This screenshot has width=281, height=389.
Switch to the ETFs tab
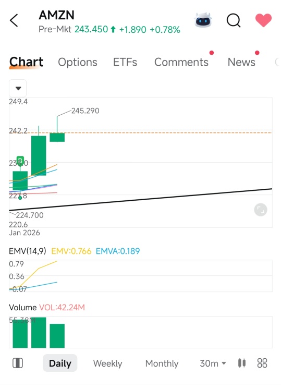(x=125, y=62)
